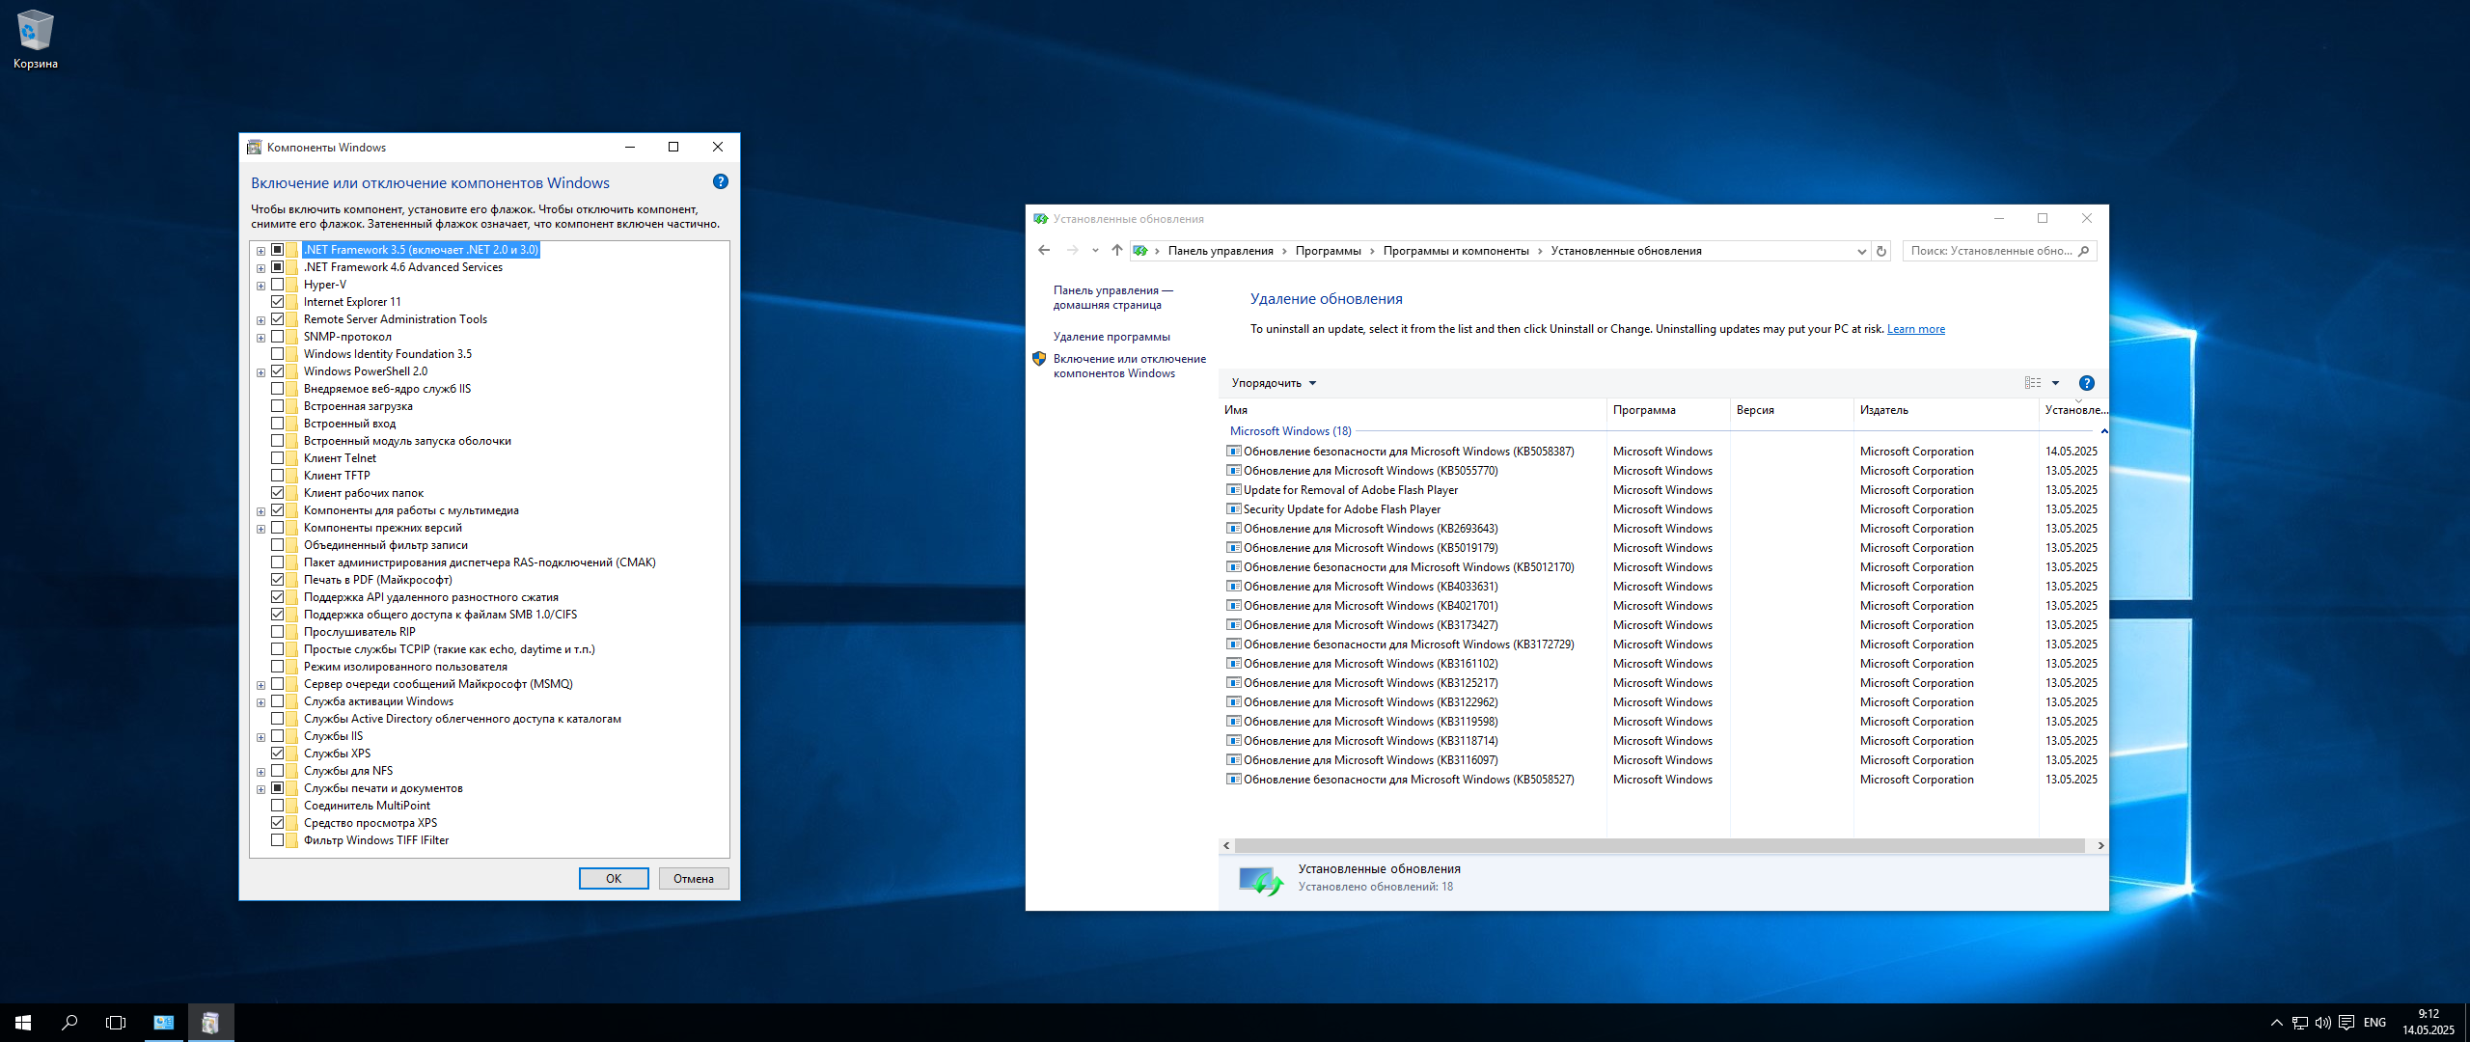2470x1042 pixels.
Task: Click the search magnifier icon in the updates search box
Action: [2083, 251]
